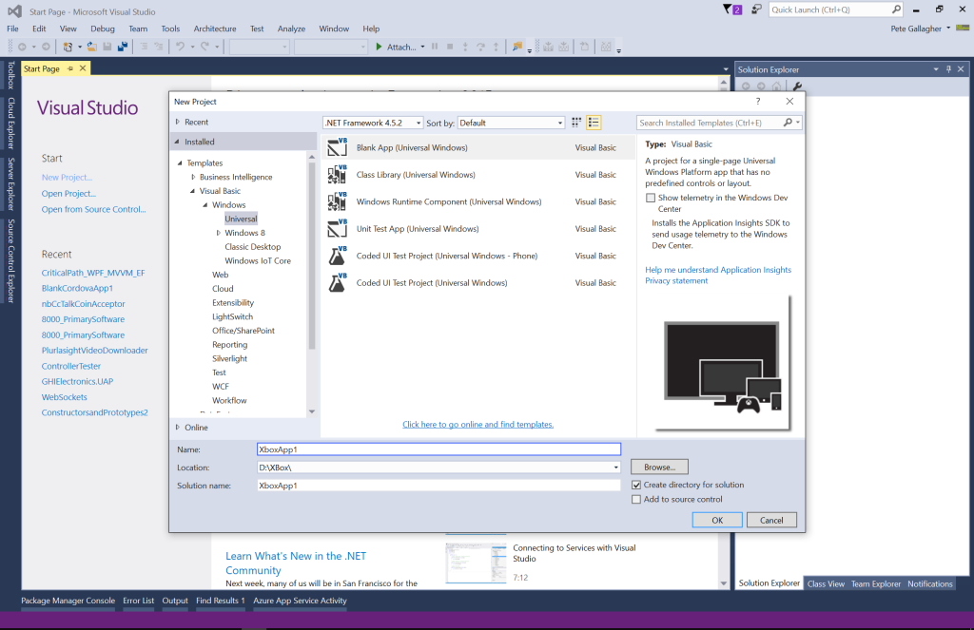Click OK to create the project
The width and height of the screenshot is (974, 630).
coord(717,520)
